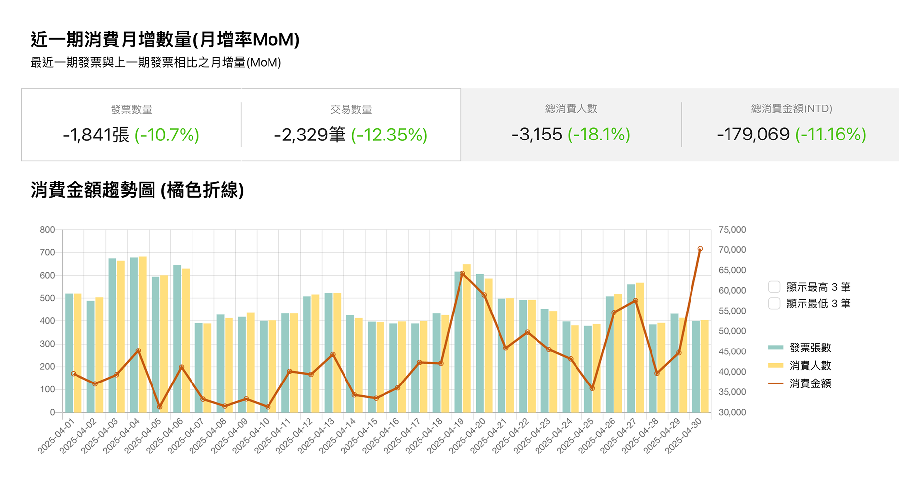Click the 2025-04-05 lowest line point

[160, 407]
